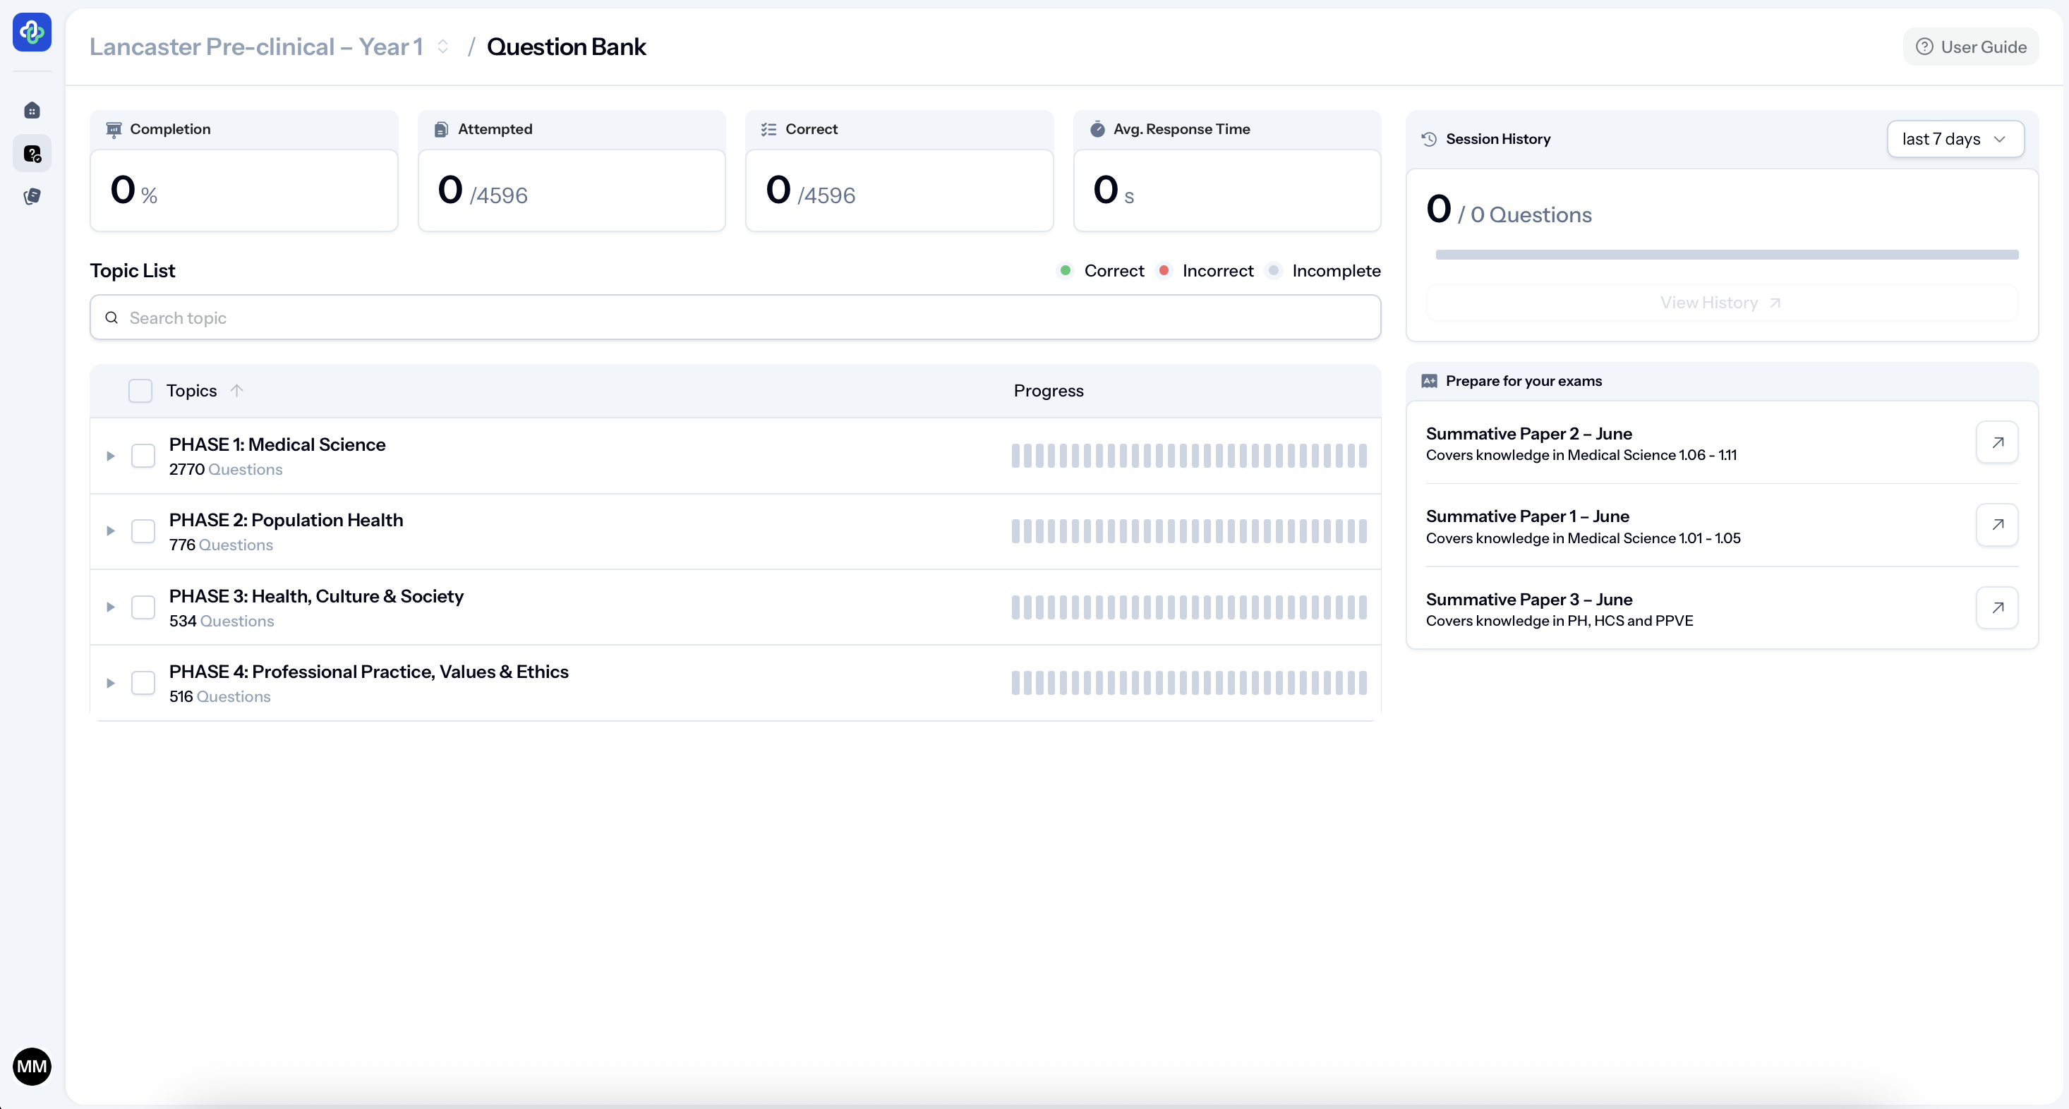Viewport: 2069px width, 1109px height.
Task: Open the Home sidebar icon
Action: tap(32, 110)
